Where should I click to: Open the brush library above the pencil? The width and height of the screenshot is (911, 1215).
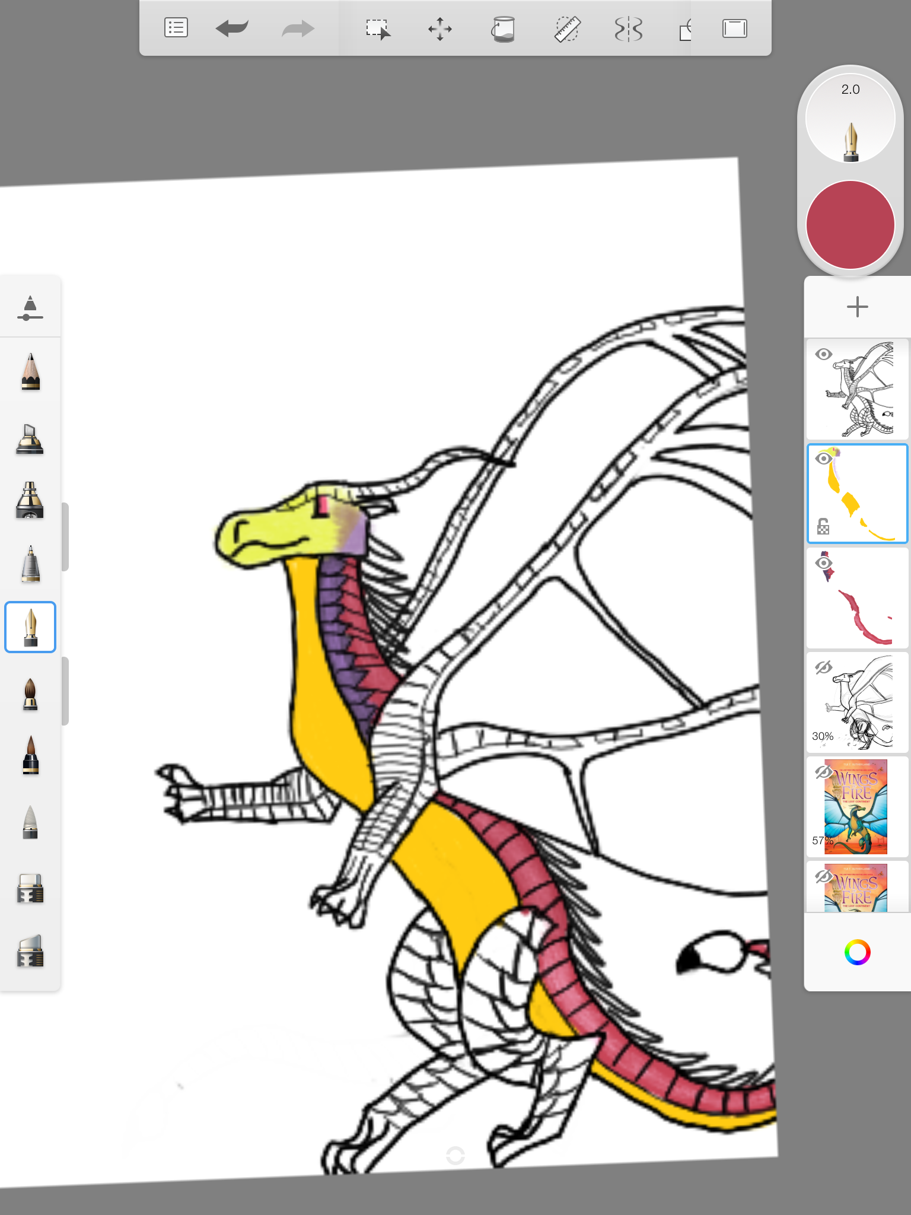point(30,307)
